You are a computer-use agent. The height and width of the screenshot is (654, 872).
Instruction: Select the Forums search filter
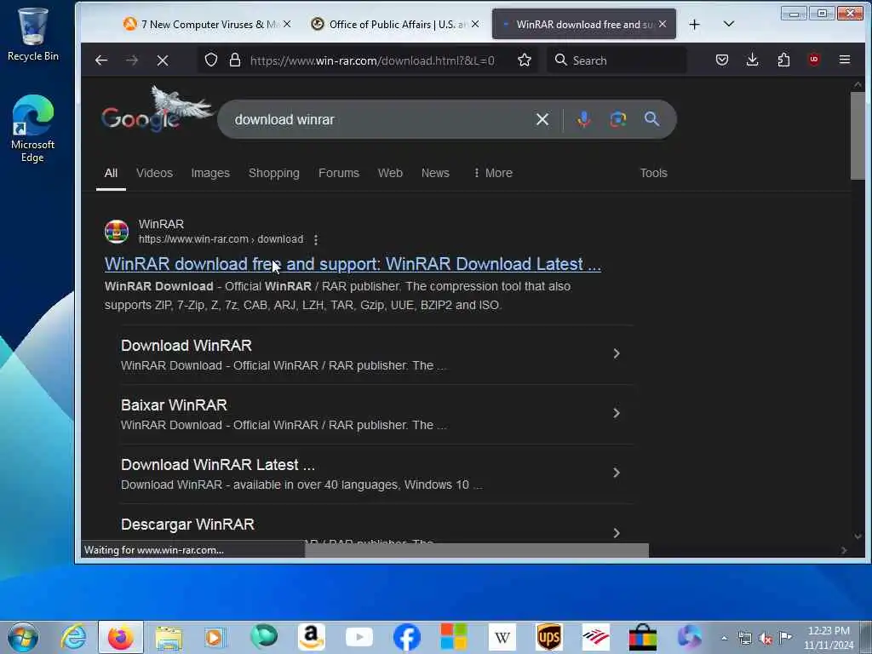tap(339, 173)
